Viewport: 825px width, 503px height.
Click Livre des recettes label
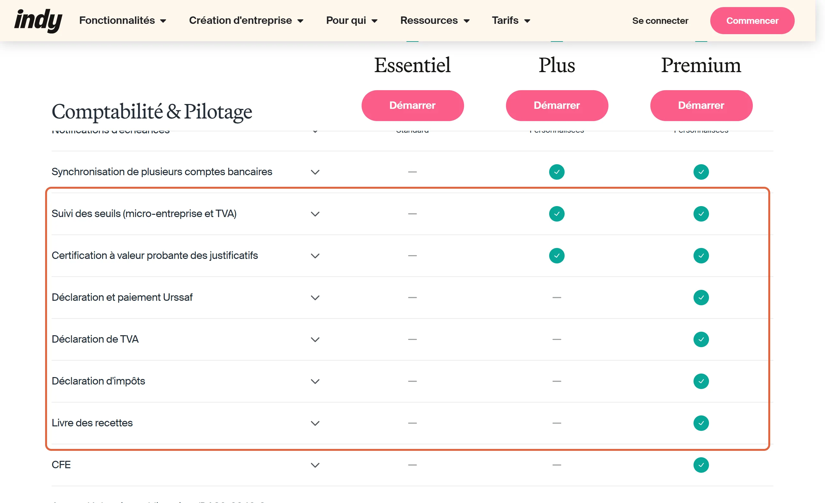point(92,423)
